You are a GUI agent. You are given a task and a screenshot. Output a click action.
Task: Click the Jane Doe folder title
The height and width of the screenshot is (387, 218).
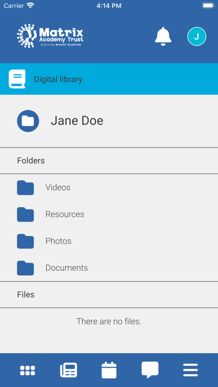point(77,121)
